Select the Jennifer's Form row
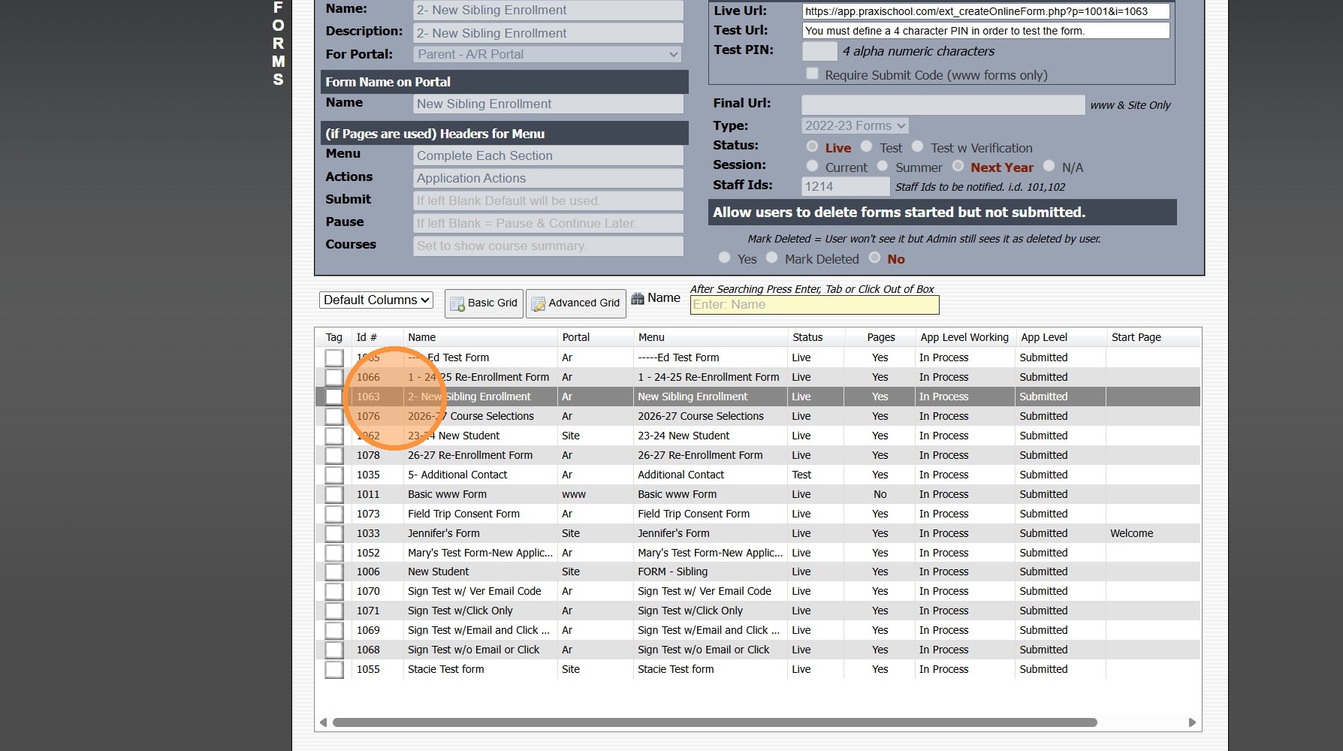1343x751 pixels. 443,534
